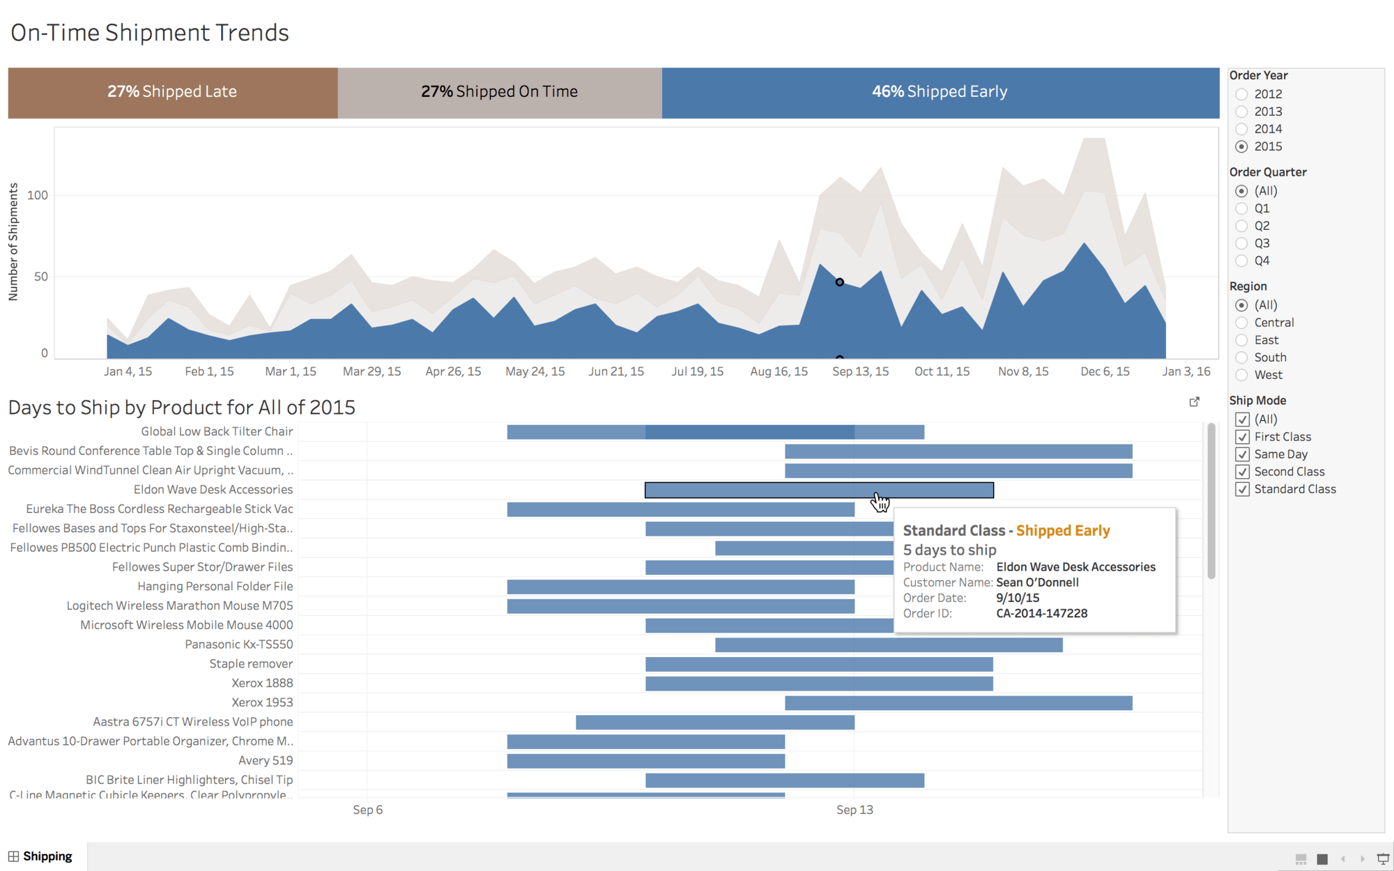The image size is (1394, 871).
Task: Click the previous sheet arrow
Action: [1342, 858]
